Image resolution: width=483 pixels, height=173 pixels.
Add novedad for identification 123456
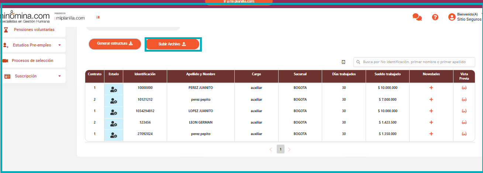(431, 122)
